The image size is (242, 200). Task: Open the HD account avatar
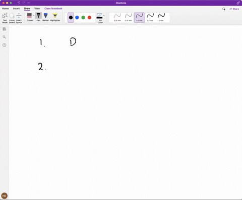[x=5, y=196]
